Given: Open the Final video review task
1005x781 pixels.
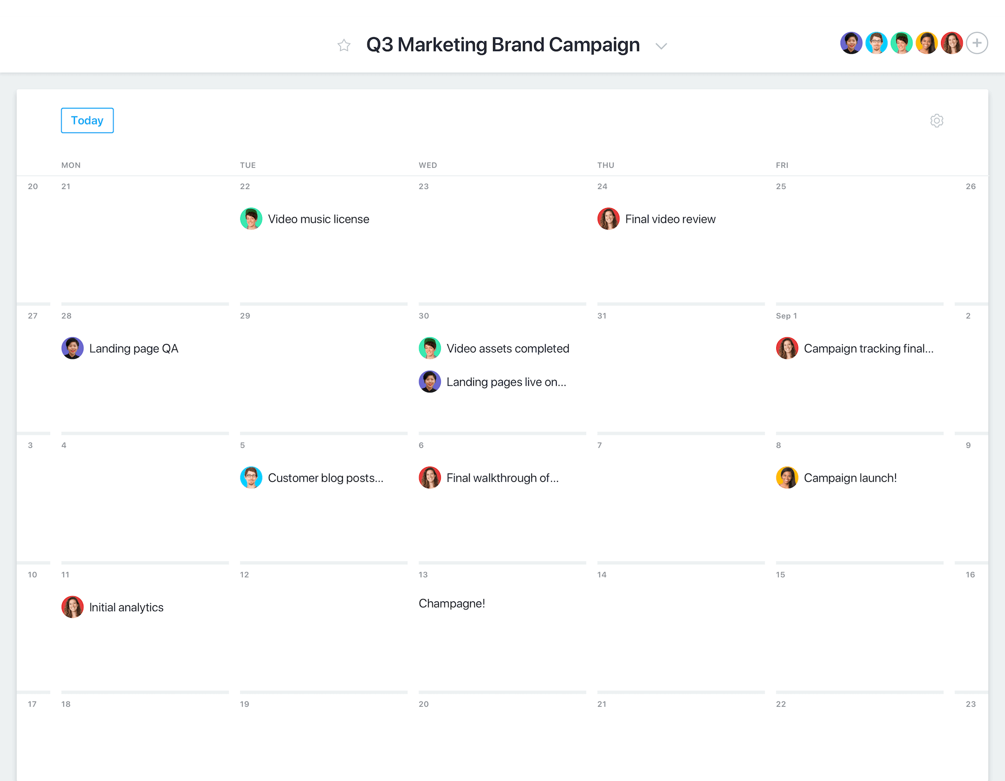Looking at the screenshot, I should point(670,219).
